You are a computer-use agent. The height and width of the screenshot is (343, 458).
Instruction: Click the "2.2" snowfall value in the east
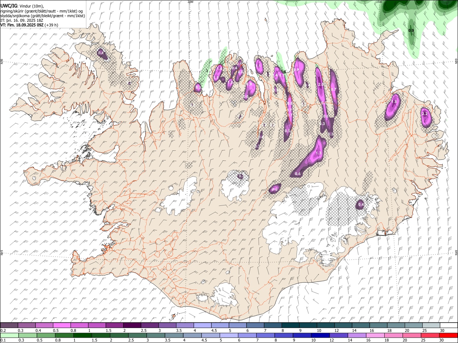[x=425, y=114]
